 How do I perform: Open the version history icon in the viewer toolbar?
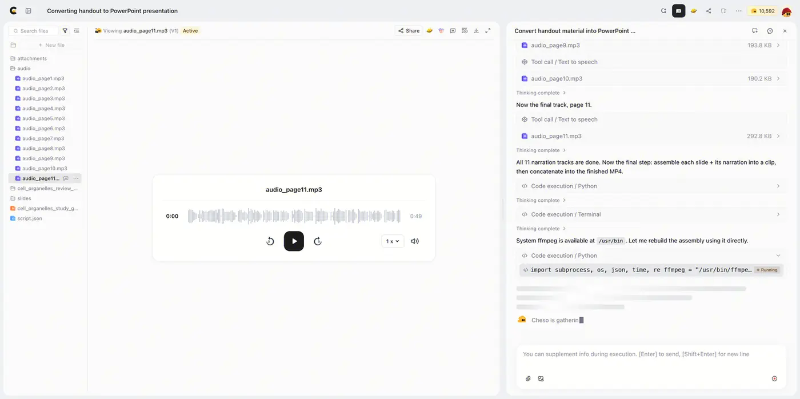click(465, 31)
